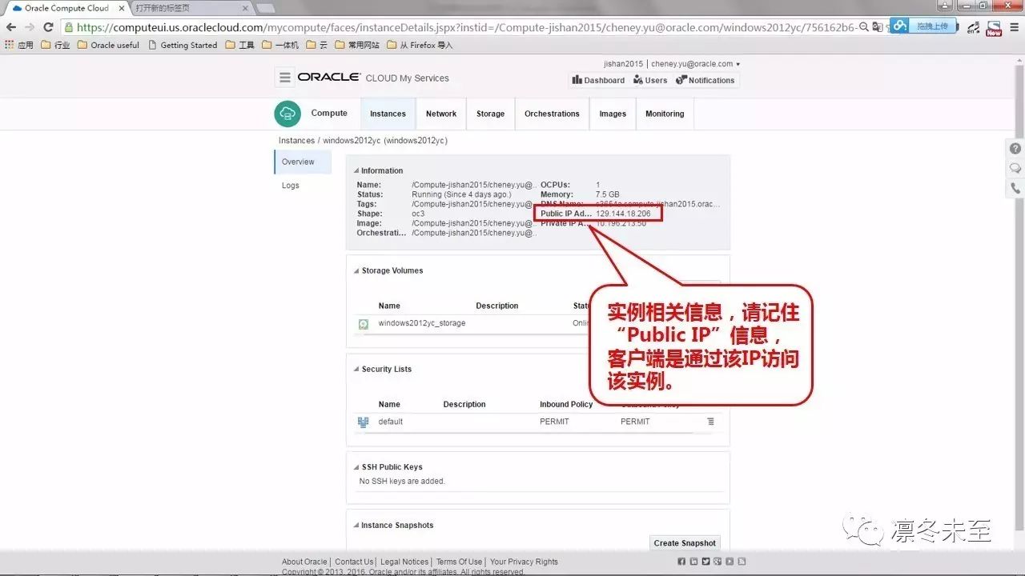Screen dimensions: 1025x576
Task: Click the browser Back arrow
Action: (x=11, y=26)
